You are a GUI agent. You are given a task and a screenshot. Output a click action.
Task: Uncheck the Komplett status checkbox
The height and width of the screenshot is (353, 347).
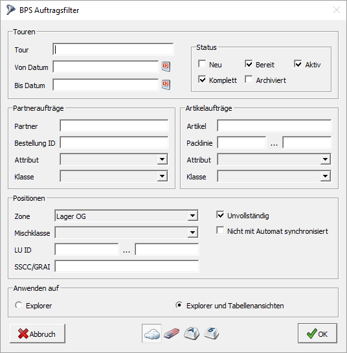tap(202, 80)
